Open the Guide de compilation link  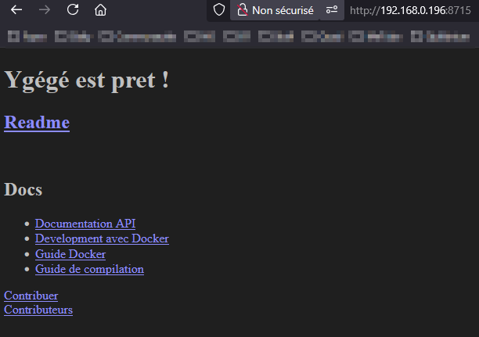pyautogui.click(x=89, y=269)
